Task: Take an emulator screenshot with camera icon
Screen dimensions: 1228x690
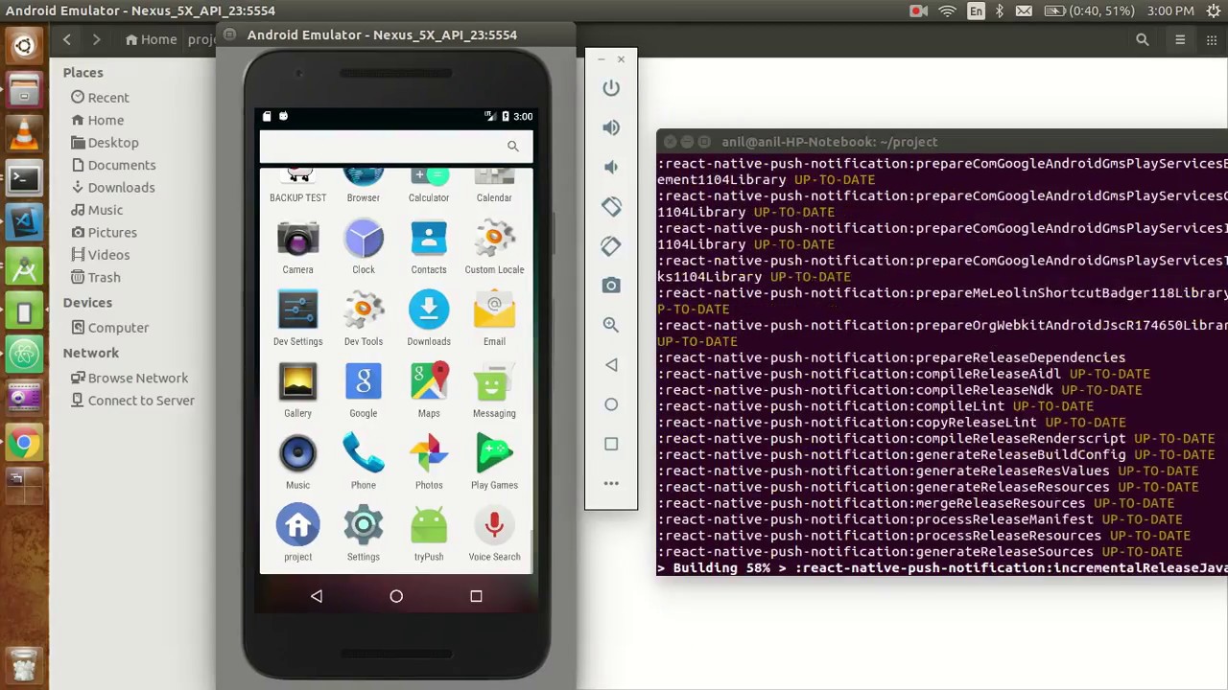Action: point(611,286)
